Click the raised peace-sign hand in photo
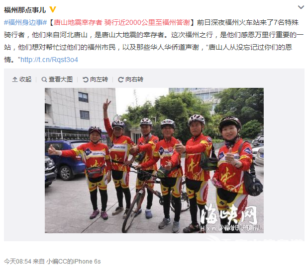 (106, 105)
